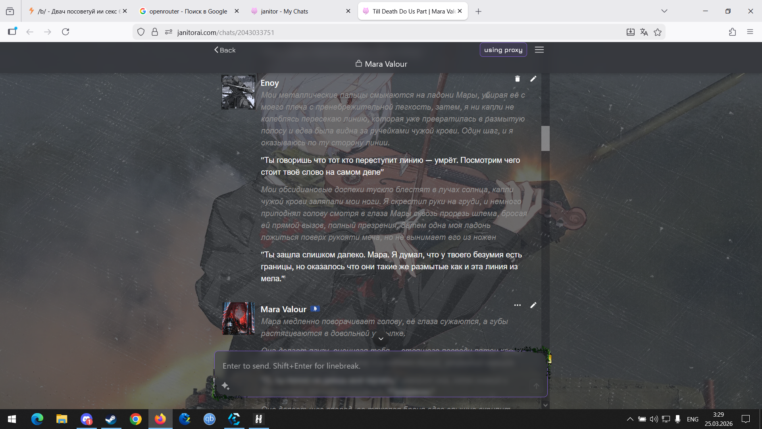The width and height of the screenshot is (762, 429).
Task: Delete Enoy's message with trash icon
Action: click(x=517, y=79)
